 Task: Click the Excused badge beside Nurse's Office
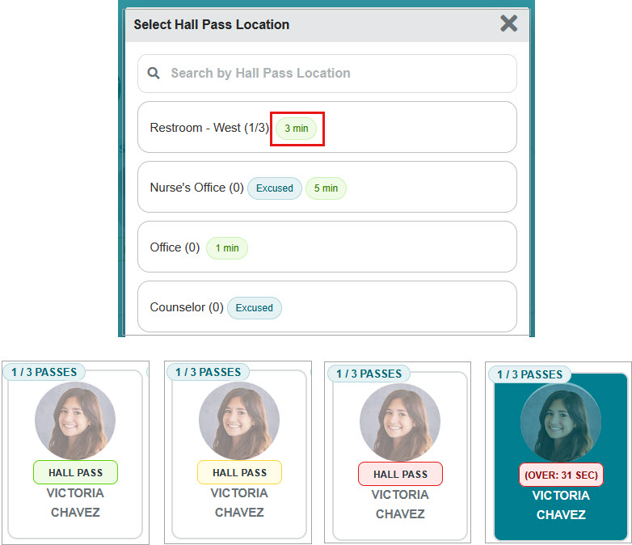click(x=275, y=188)
